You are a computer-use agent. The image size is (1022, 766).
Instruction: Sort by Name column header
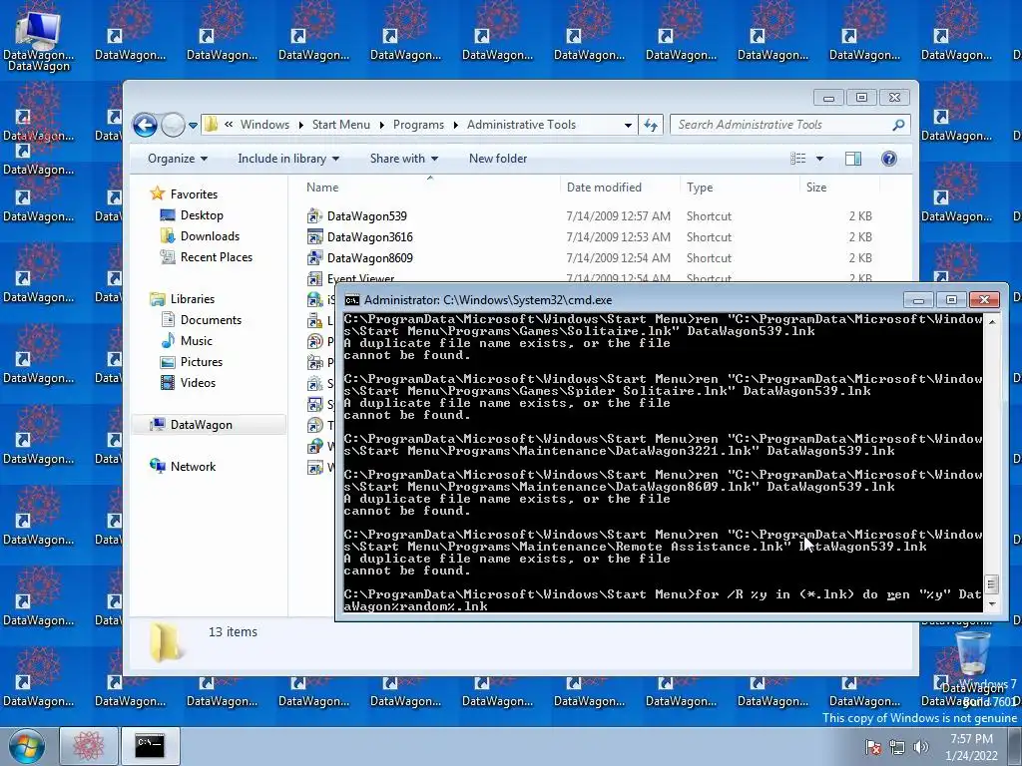coord(430,187)
